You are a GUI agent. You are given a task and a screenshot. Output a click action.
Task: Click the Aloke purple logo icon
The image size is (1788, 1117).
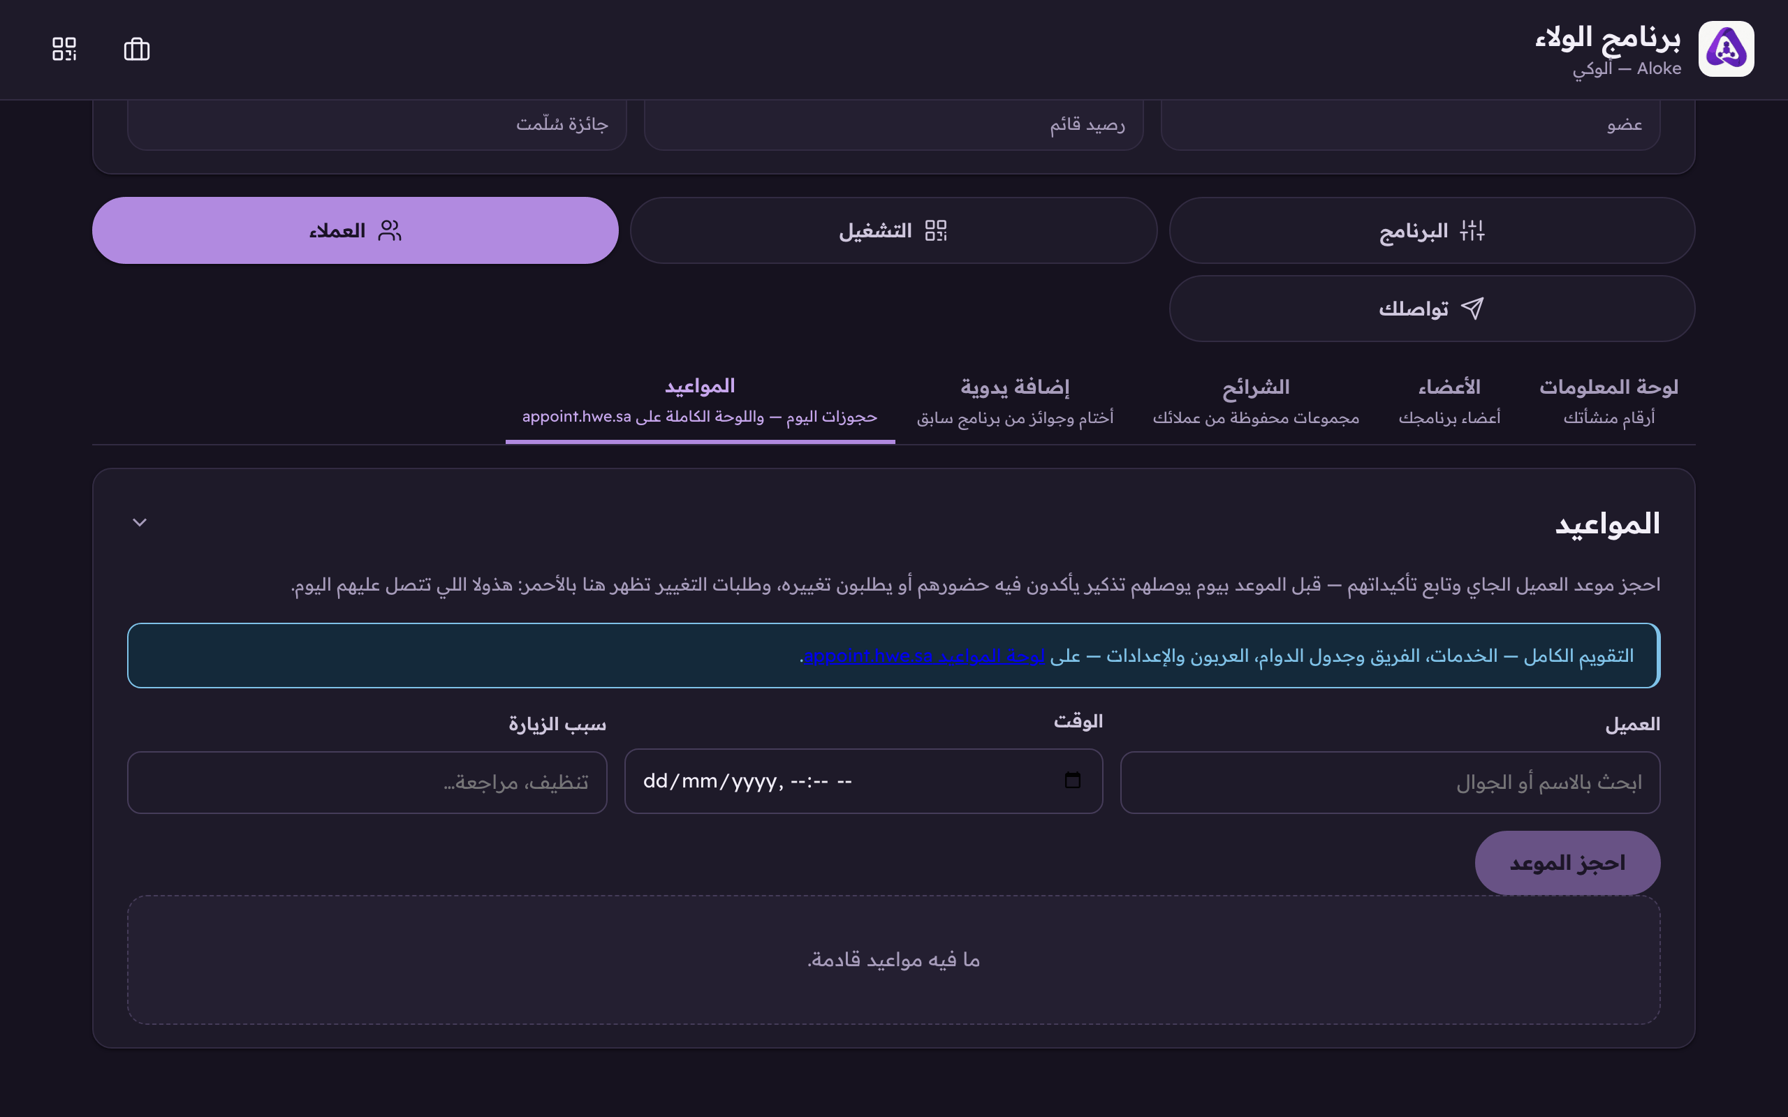click(x=1726, y=49)
